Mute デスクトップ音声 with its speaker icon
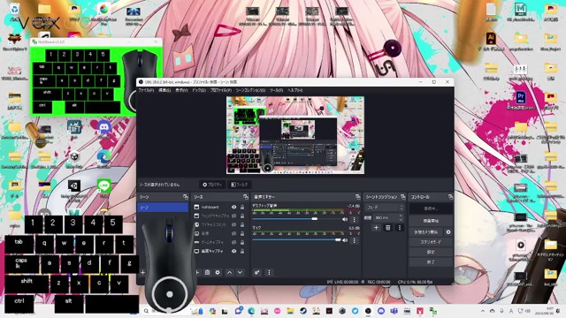 [x=345, y=219]
